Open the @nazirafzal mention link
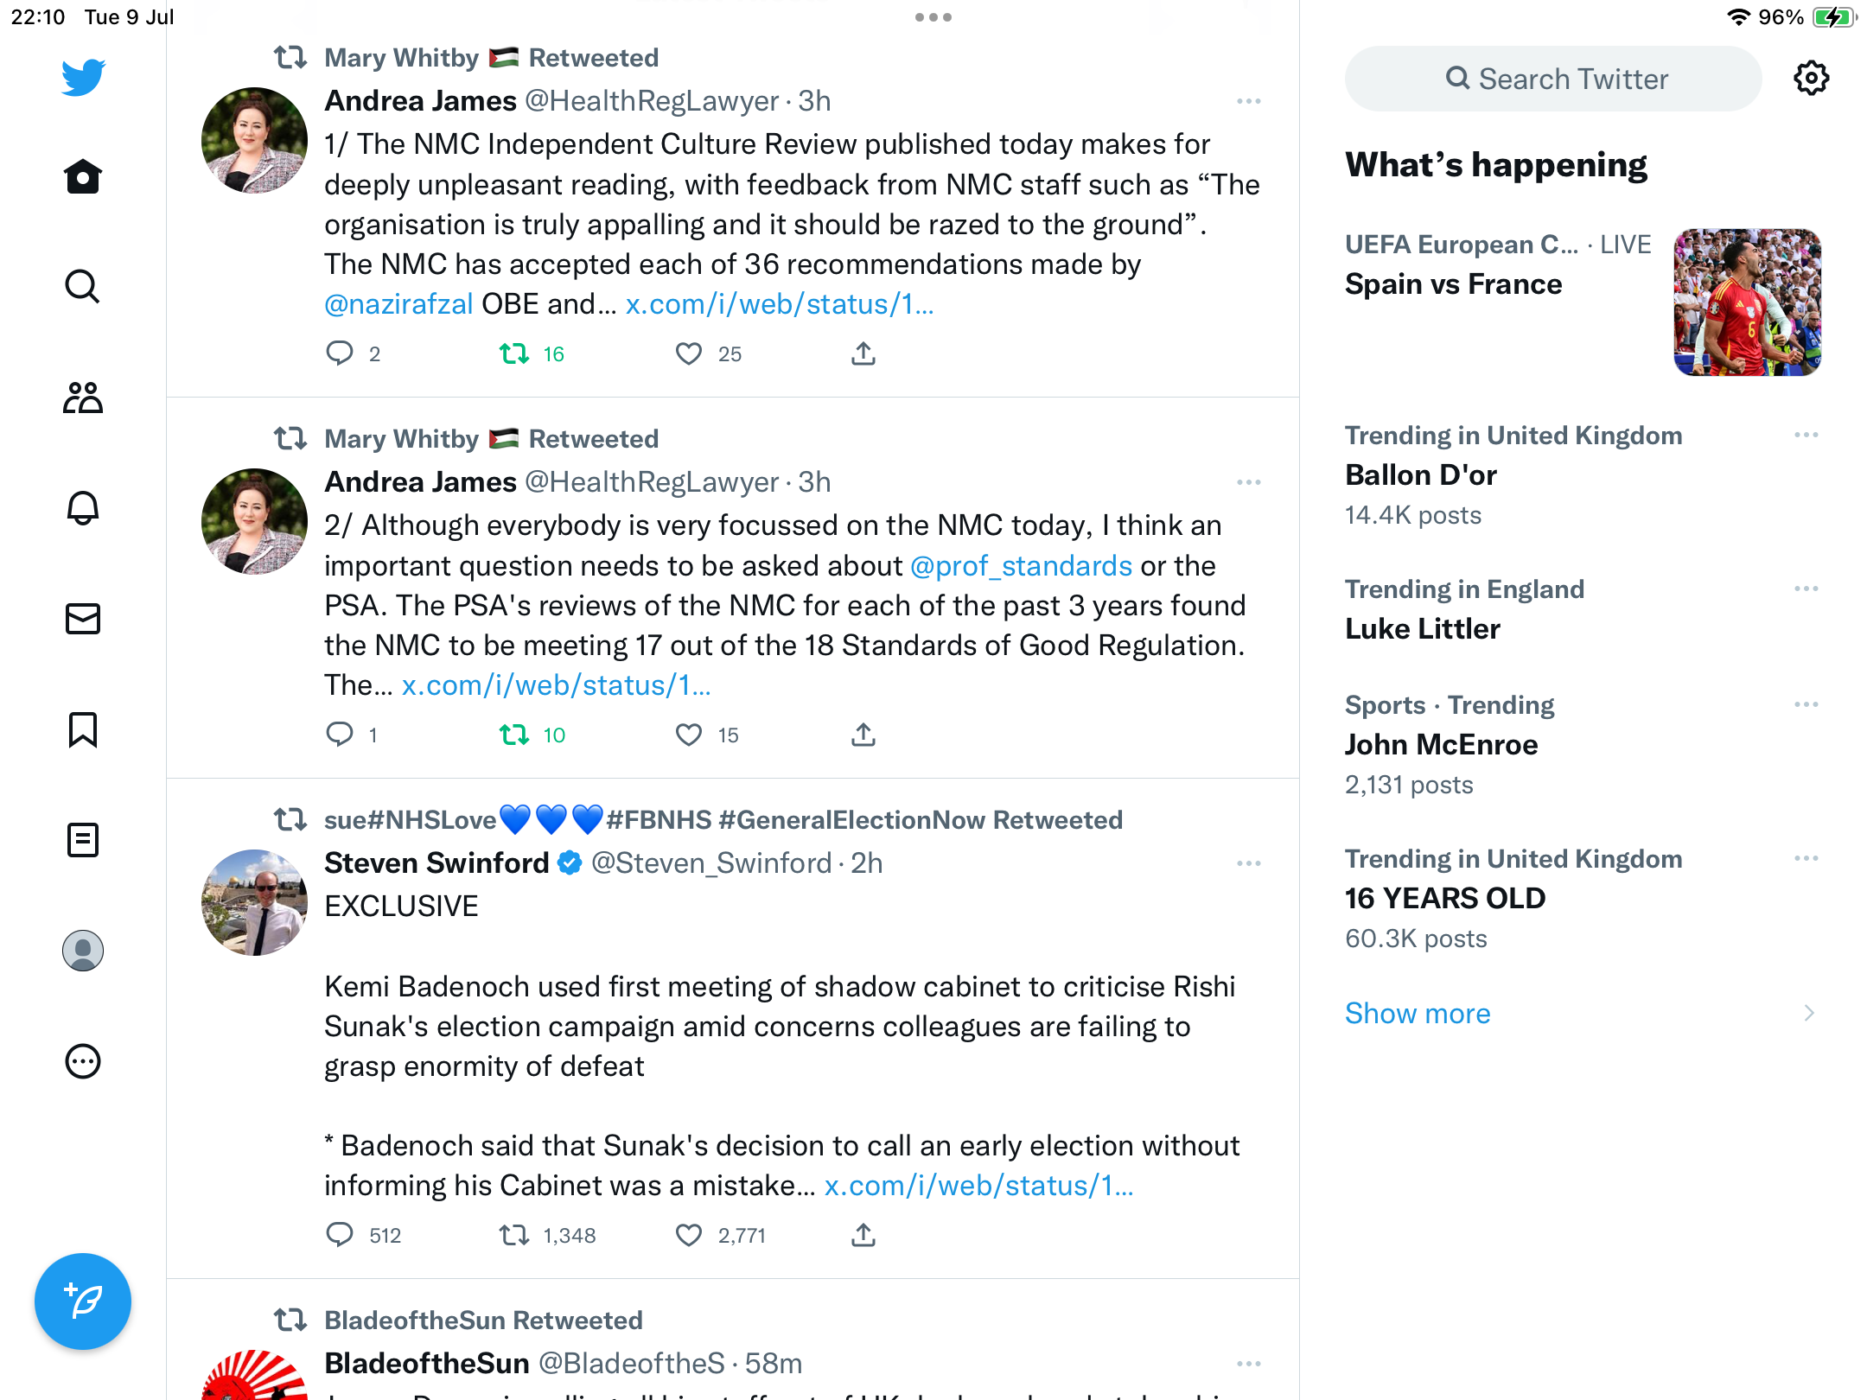Screen dimensions: 1867x1400 point(398,304)
